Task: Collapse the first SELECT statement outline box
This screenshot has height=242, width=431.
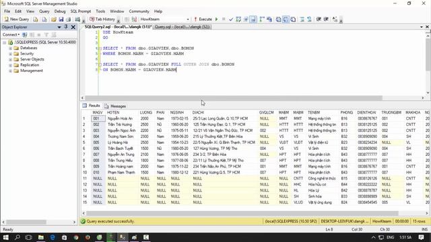Action: [100, 48]
